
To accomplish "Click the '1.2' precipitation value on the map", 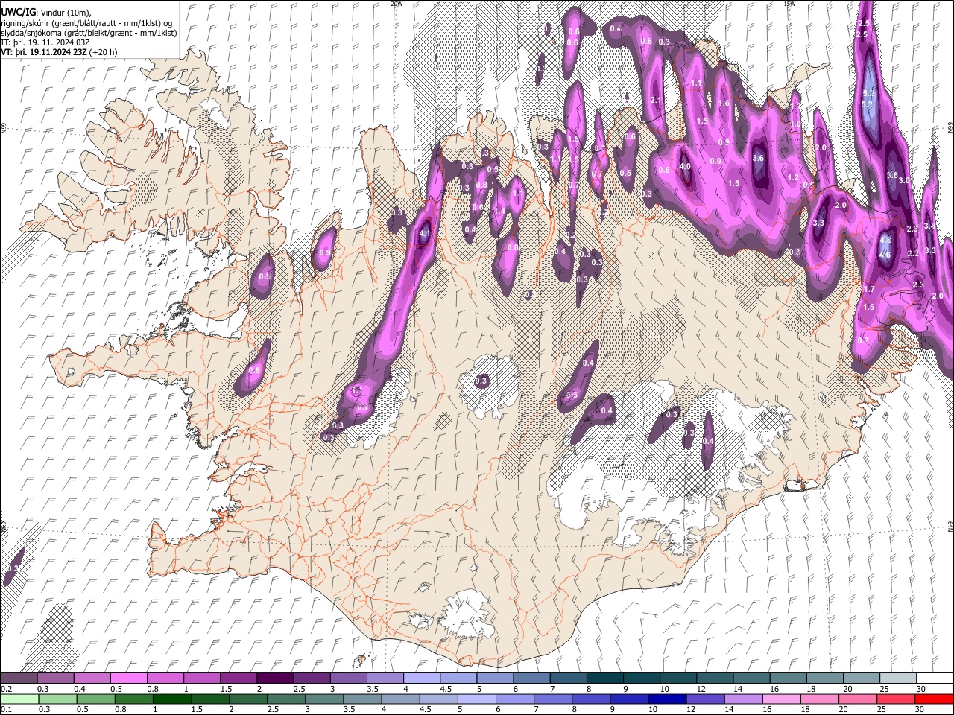I will click(793, 177).
